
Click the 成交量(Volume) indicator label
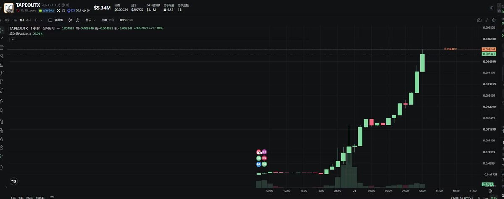point(21,34)
